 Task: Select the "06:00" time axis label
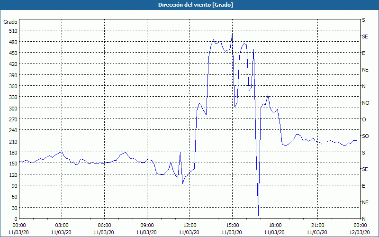(x=104, y=226)
